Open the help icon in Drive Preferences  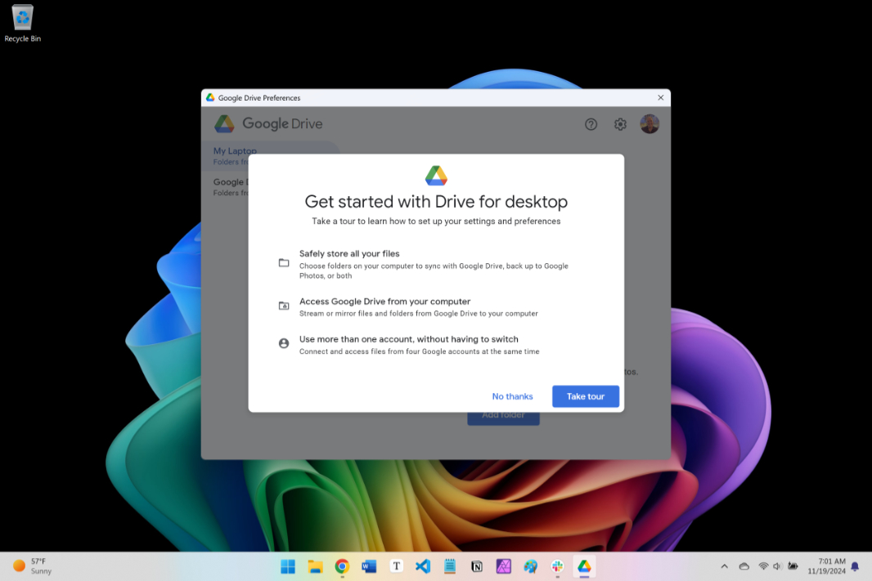click(x=591, y=123)
